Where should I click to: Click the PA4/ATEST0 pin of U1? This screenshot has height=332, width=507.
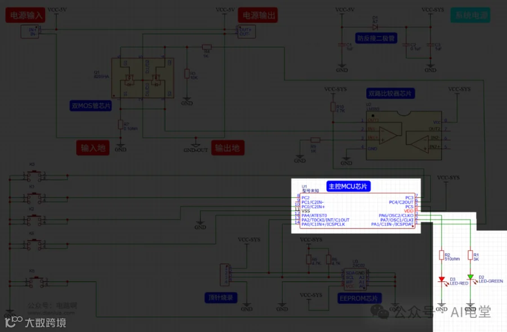click(x=314, y=216)
